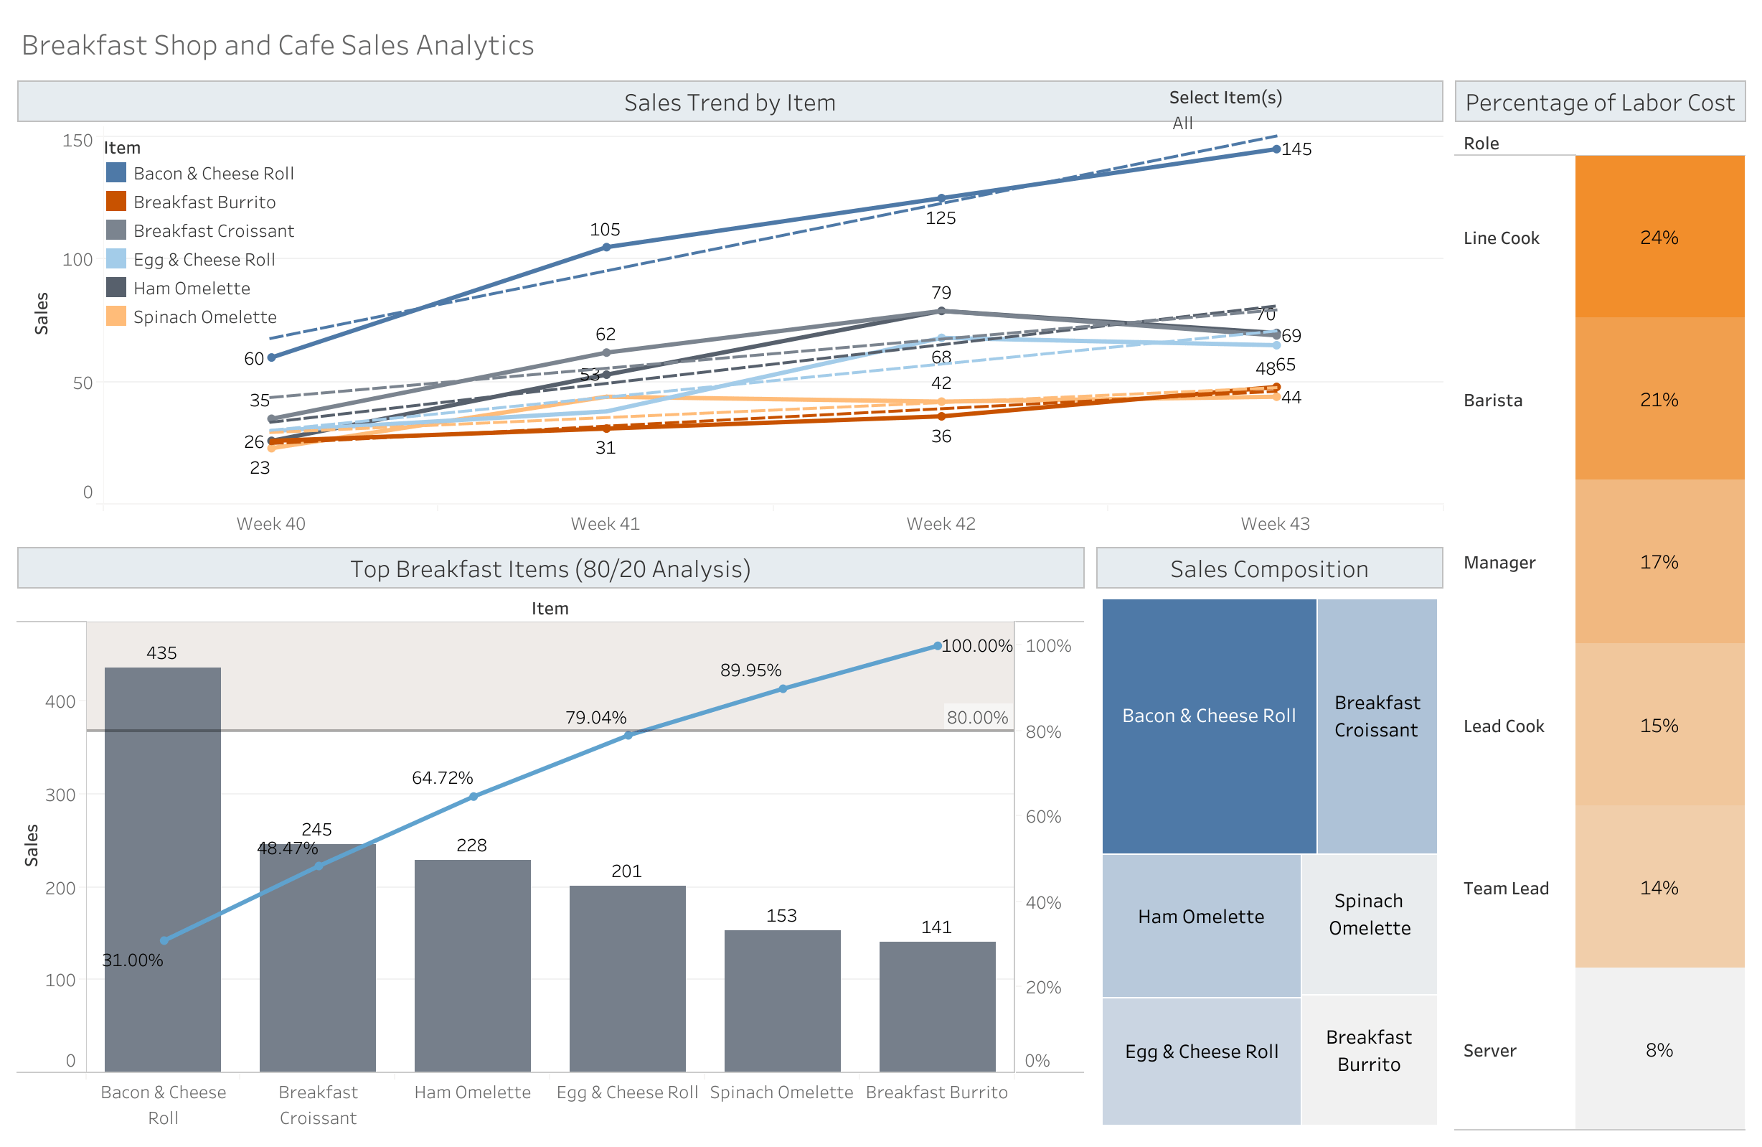Select the Egg & Cheese Roll treemap tile
Screen dimensions: 1762x1147
coord(1201,1060)
